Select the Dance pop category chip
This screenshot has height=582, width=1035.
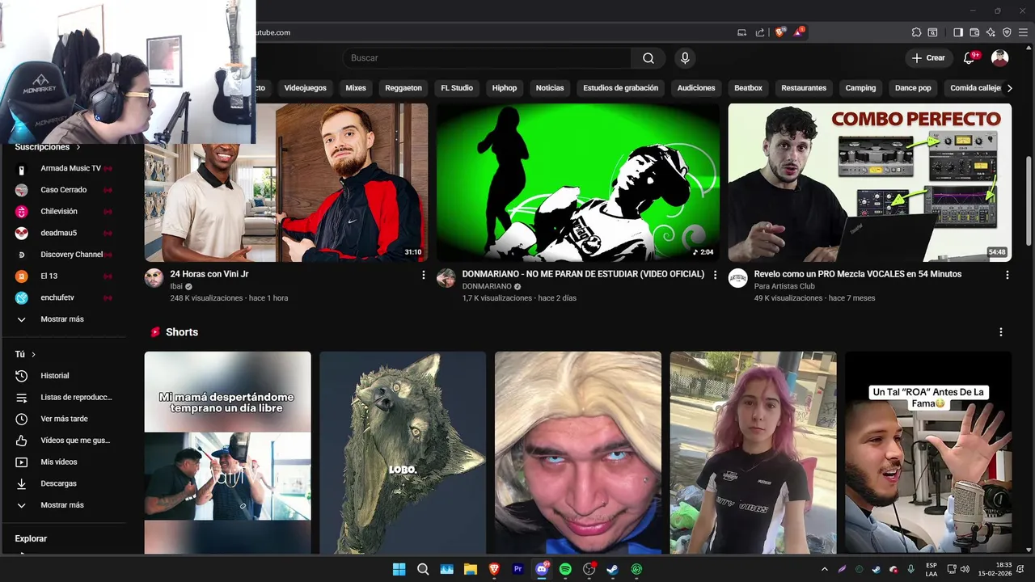(x=913, y=88)
